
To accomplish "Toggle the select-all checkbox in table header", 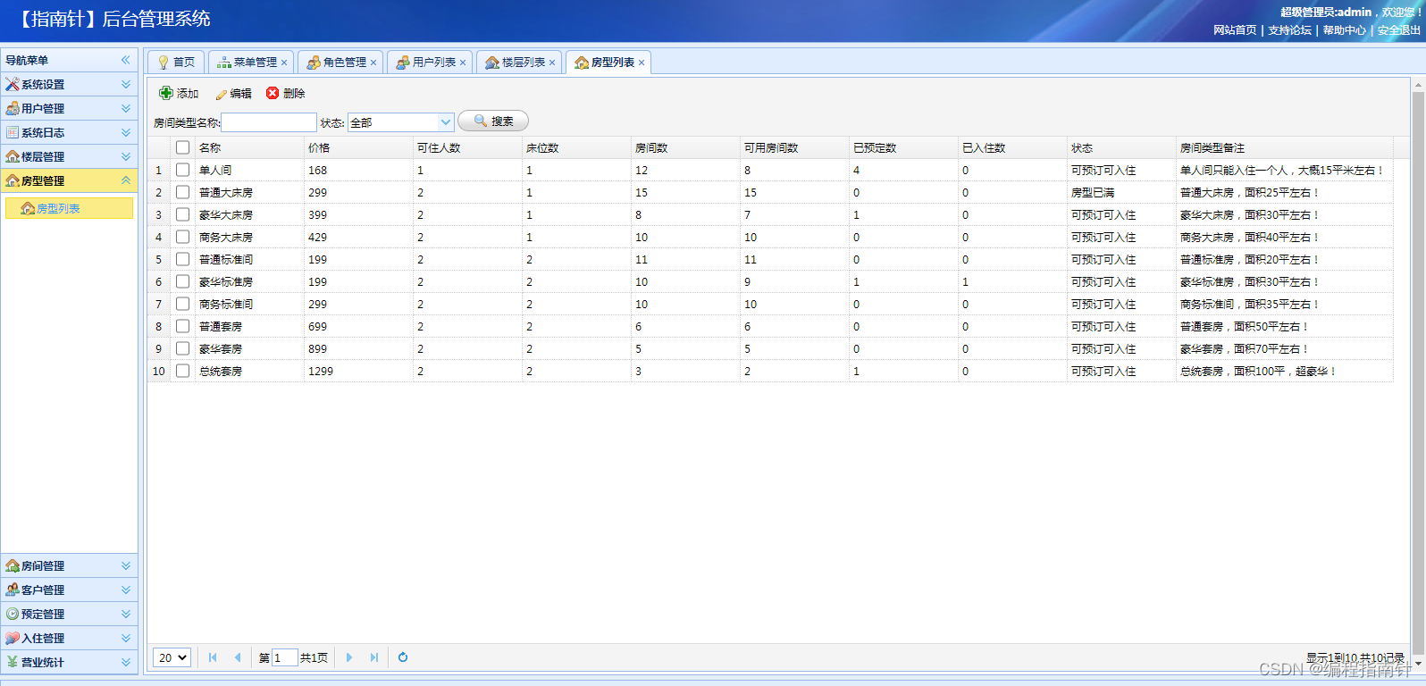I will [x=183, y=147].
